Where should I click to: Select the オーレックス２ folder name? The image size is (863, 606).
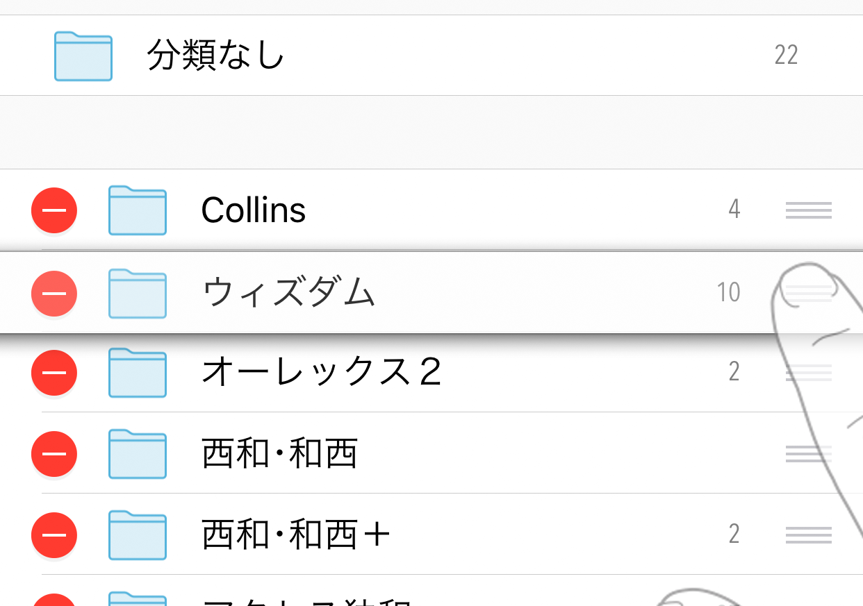click(322, 373)
